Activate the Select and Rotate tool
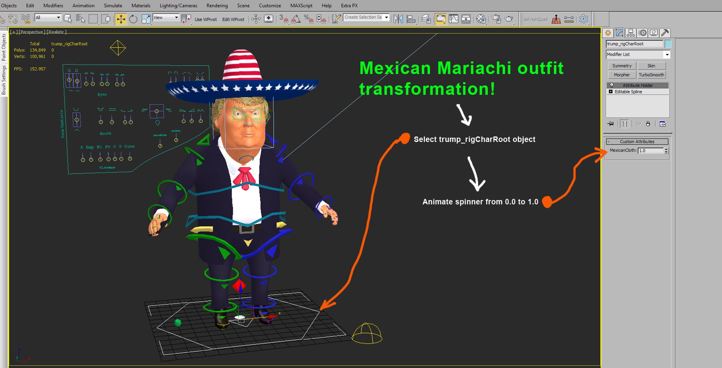Image resolution: width=722 pixels, height=368 pixels. coord(133,19)
